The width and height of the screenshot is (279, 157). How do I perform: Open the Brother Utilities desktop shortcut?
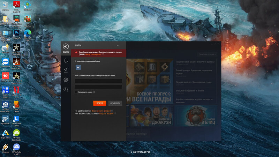tap(5, 92)
